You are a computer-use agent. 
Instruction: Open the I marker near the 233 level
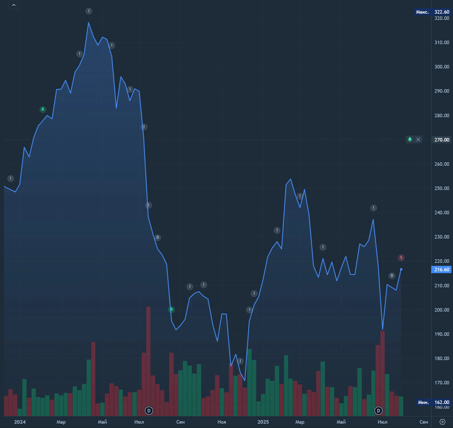pos(277,230)
